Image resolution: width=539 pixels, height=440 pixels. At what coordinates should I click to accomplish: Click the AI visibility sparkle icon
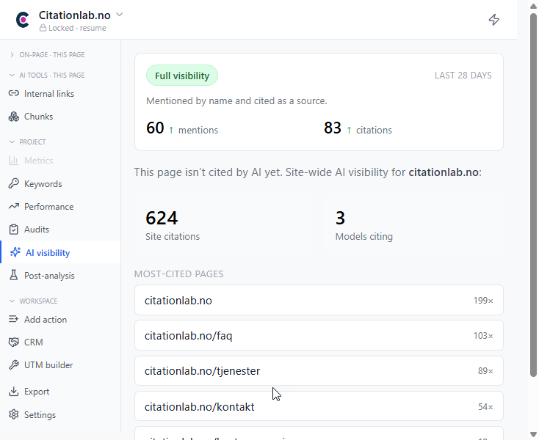tap(15, 252)
